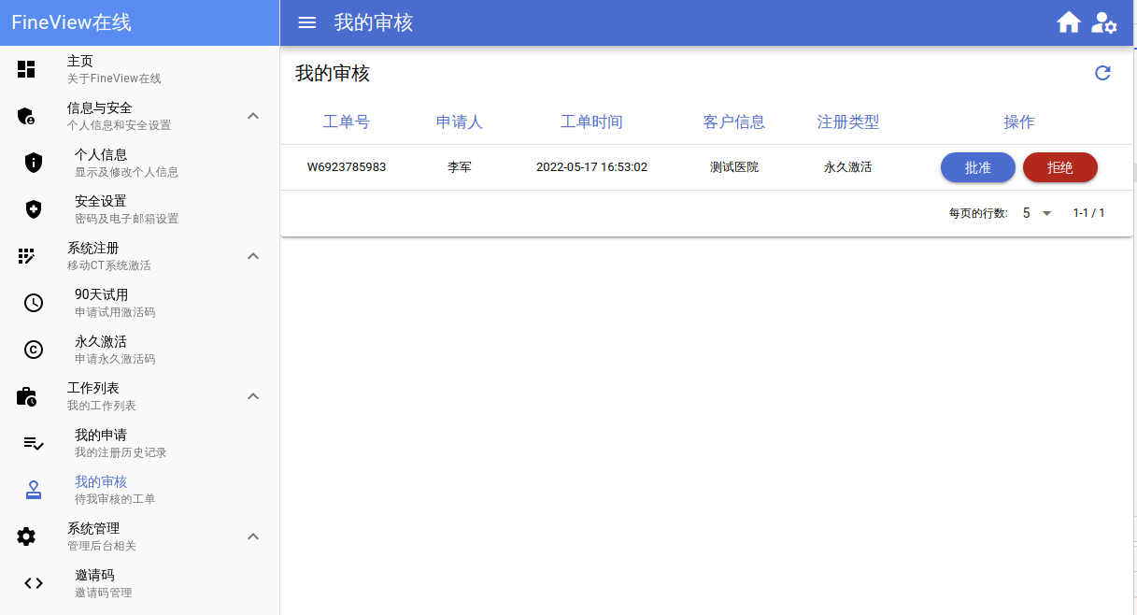Image resolution: width=1137 pixels, height=615 pixels.
Task: Open 邀请码 management menu item
Action: pos(140,583)
